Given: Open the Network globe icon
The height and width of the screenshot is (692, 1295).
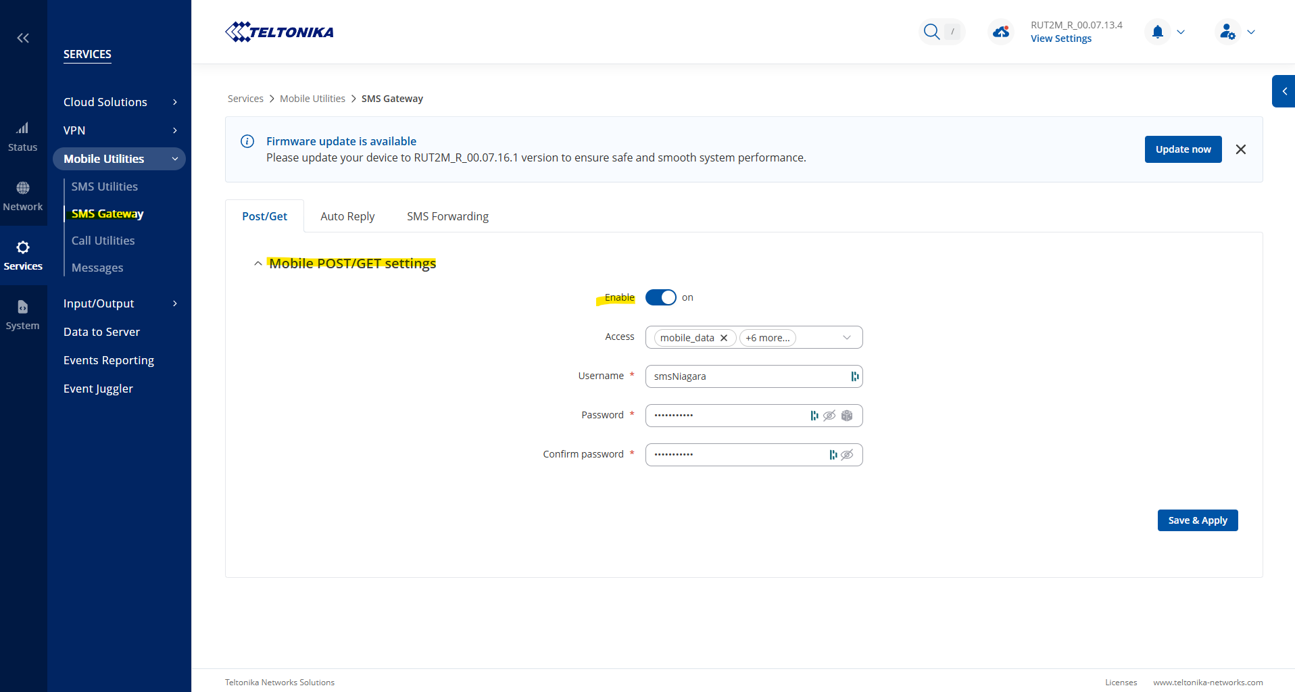Looking at the screenshot, I should [23, 188].
